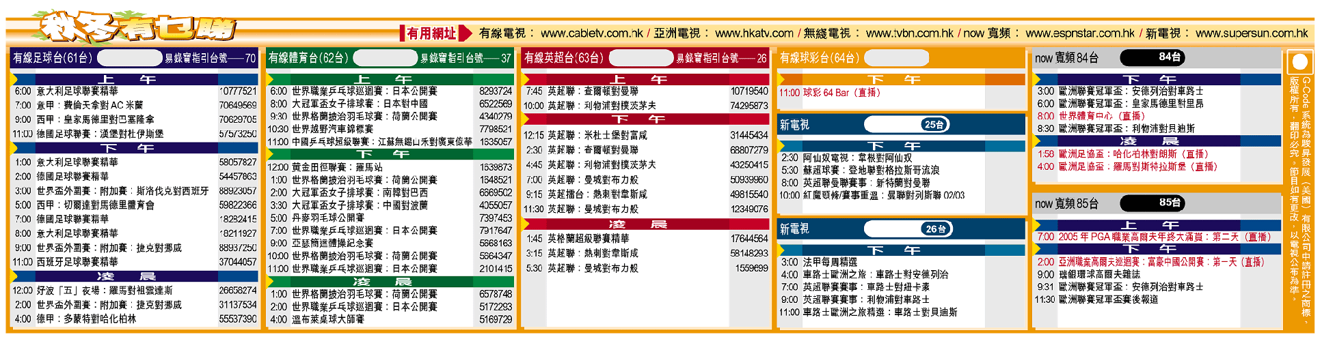Click the white circle icon atop the G-Code sidebar
The image size is (1322, 352).
1299,62
